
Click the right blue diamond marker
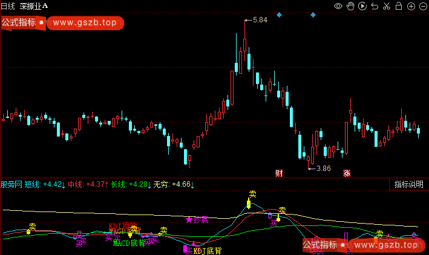pyautogui.click(x=313, y=15)
